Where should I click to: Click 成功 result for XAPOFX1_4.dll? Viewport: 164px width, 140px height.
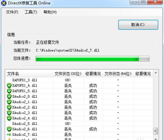93,86
